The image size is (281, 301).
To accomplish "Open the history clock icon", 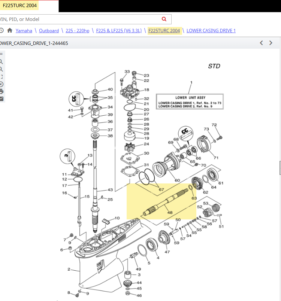I will 1,30.
